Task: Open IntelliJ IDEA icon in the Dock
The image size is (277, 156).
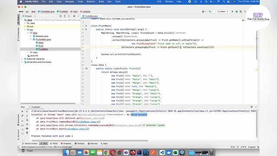Action: (139, 153)
